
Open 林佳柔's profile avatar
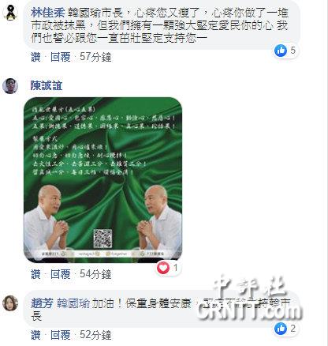click(10, 13)
